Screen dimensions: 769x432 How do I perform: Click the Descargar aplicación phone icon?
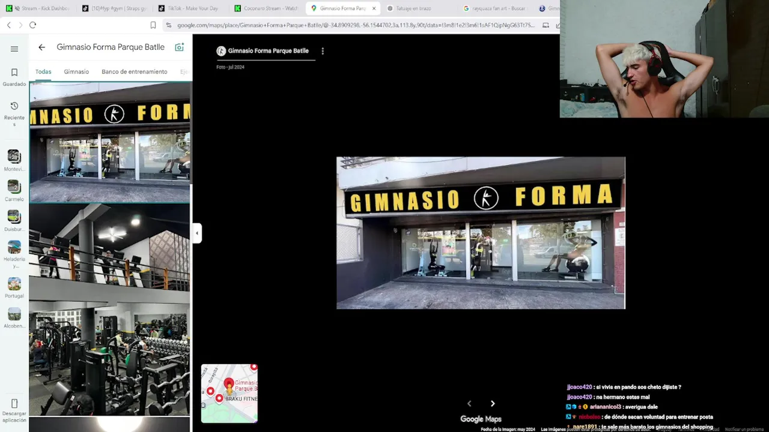tap(14, 404)
